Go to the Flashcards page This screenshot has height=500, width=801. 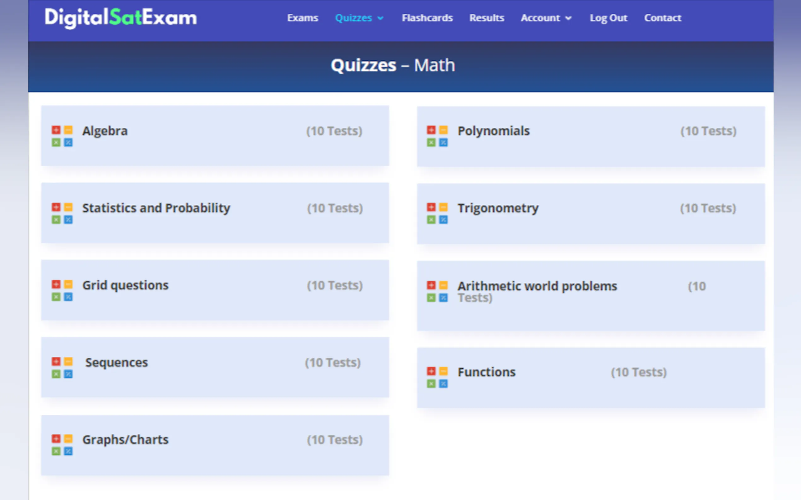(x=427, y=18)
